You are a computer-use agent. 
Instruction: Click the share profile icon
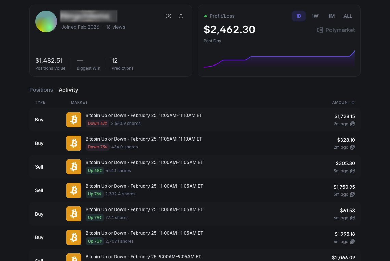point(181,16)
